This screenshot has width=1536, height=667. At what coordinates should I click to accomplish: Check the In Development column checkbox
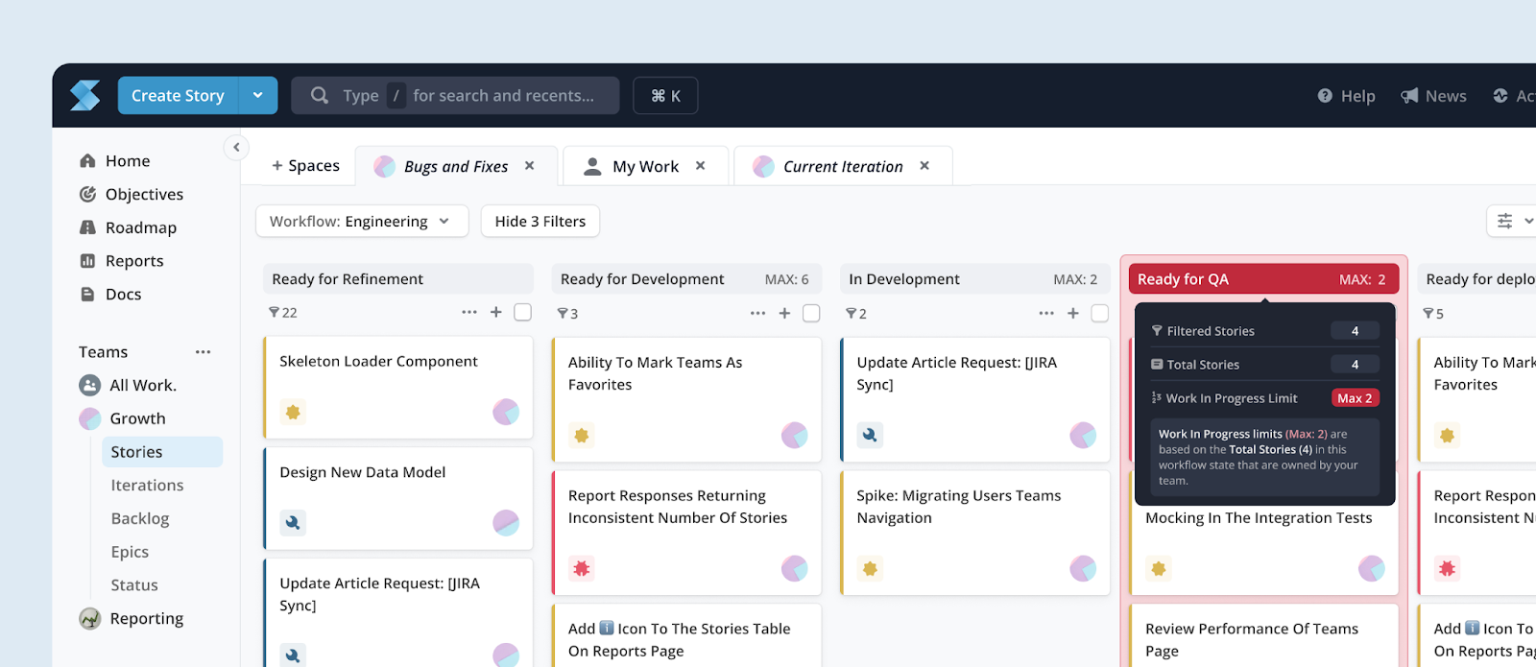point(1100,313)
